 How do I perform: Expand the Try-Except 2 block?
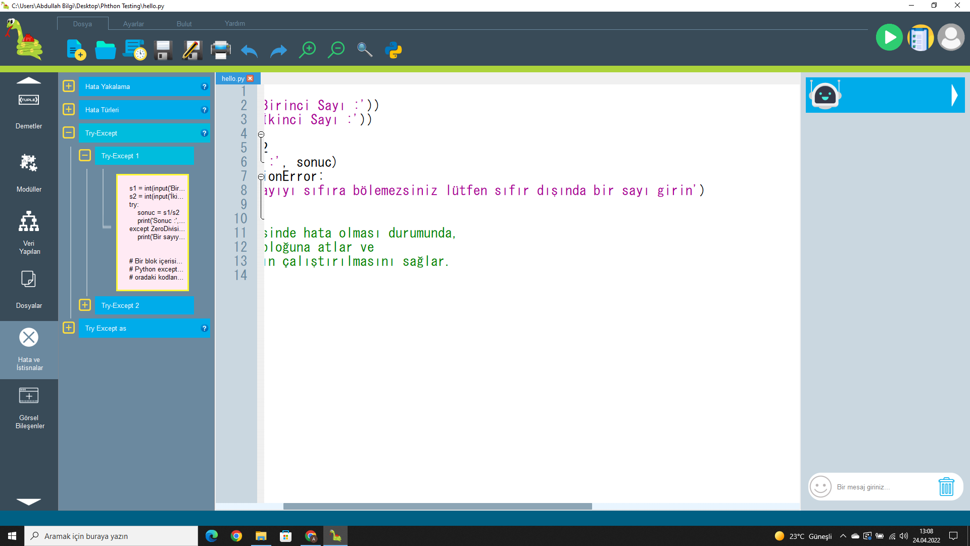tap(84, 305)
